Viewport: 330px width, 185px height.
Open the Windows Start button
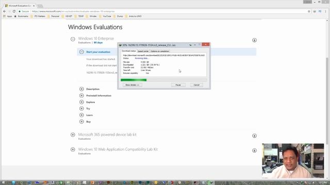(x=3, y=183)
